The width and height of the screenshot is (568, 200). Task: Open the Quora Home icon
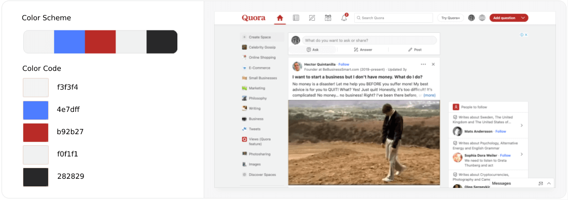point(280,18)
